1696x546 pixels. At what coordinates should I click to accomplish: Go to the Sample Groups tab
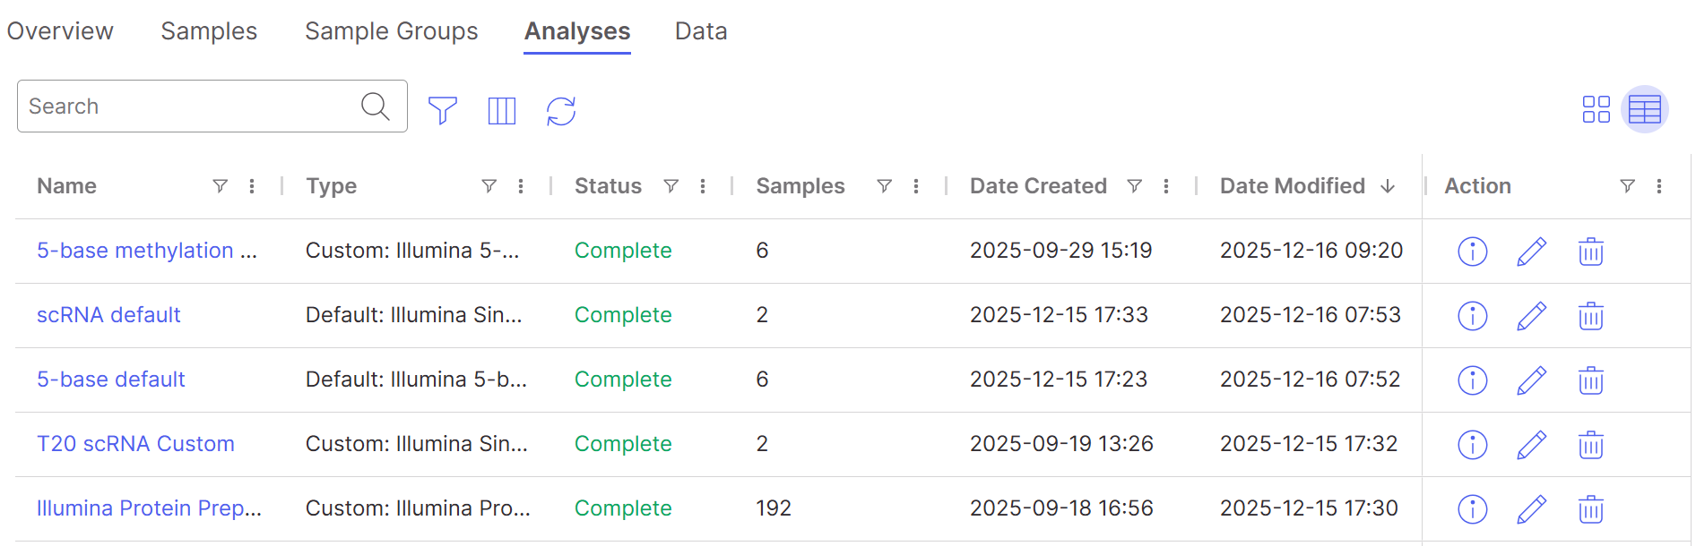click(x=391, y=31)
